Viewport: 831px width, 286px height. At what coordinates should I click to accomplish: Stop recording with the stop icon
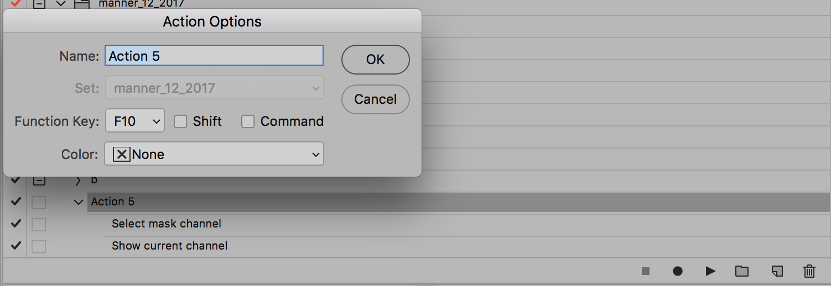point(645,271)
